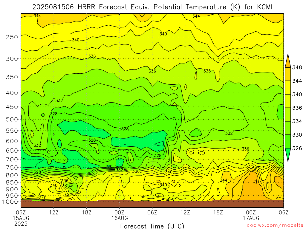This screenshot has width=306, height=229.
Task: Click the 332 contour label near 18Z at 550
Action: [229, 133]
